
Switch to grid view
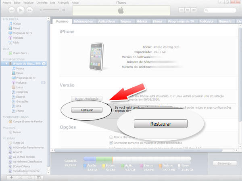188,10
